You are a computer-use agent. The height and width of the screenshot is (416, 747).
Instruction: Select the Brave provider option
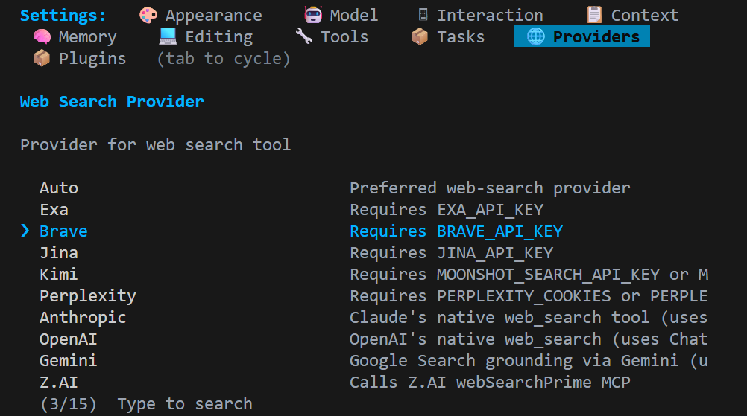click(x=63, y=231)
